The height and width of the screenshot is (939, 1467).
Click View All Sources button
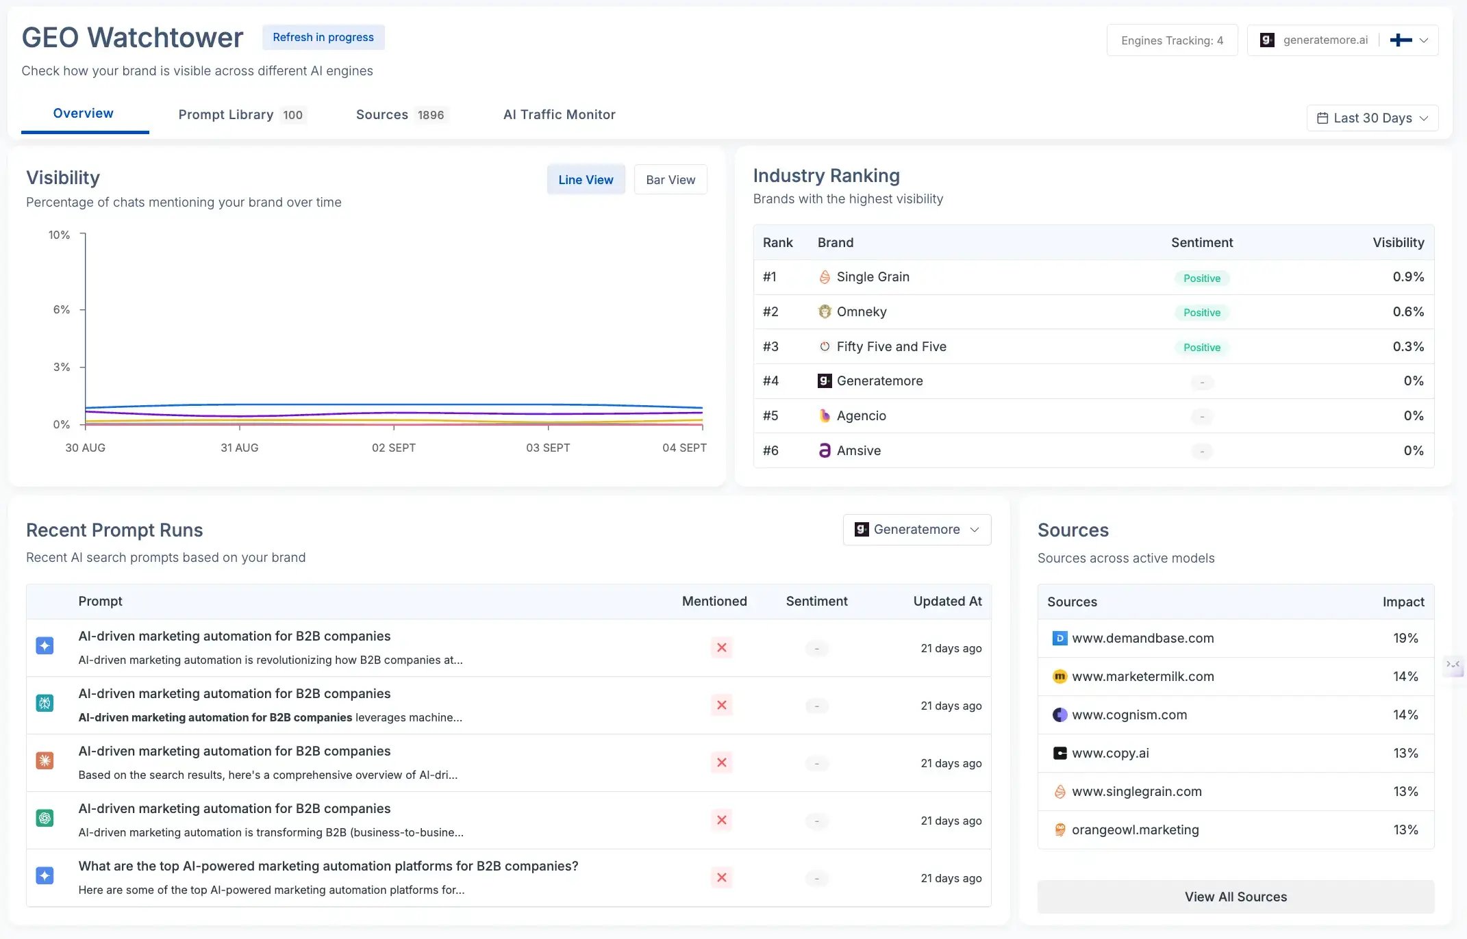click(1235, 897)
